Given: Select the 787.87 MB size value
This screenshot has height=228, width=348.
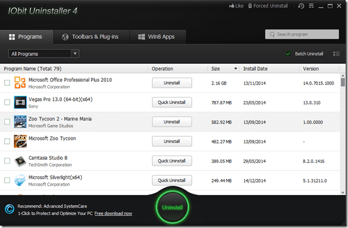Looking at the screenshot, I should click(x=221, y=103).
